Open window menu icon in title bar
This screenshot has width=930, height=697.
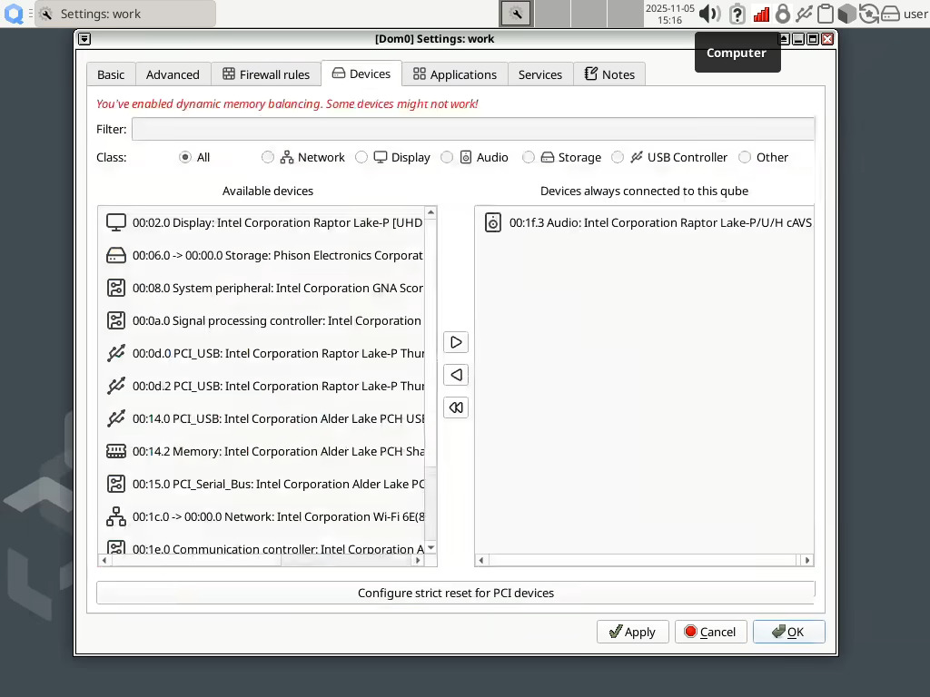click(x=84, y=39)
